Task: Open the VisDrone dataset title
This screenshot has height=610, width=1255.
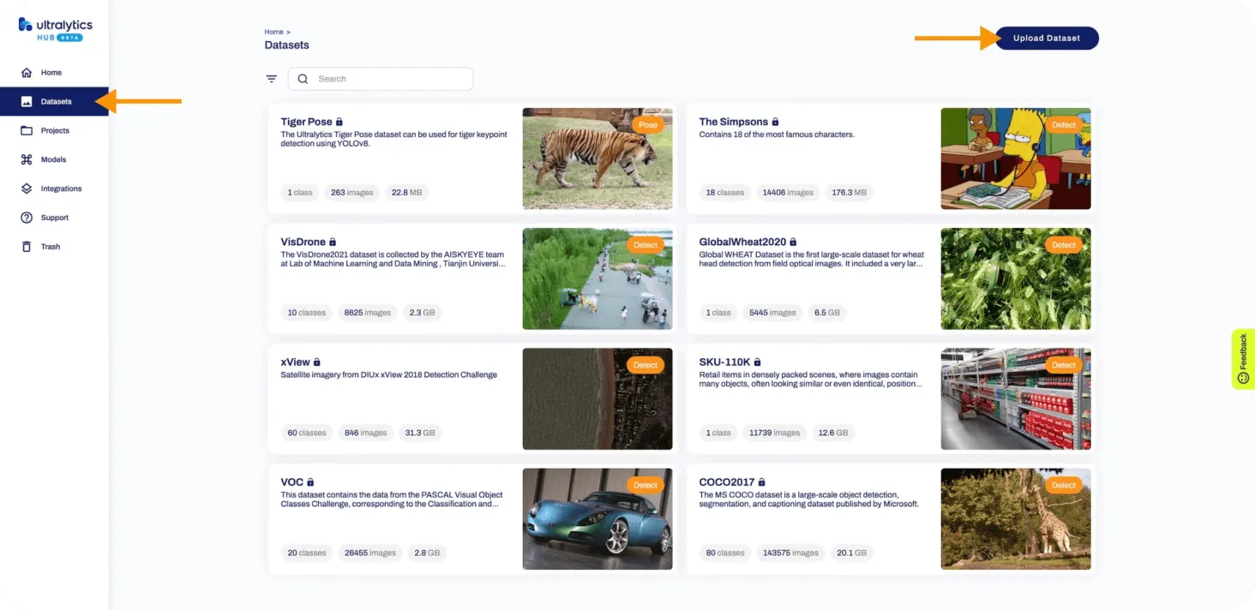Action: (303, 242)
